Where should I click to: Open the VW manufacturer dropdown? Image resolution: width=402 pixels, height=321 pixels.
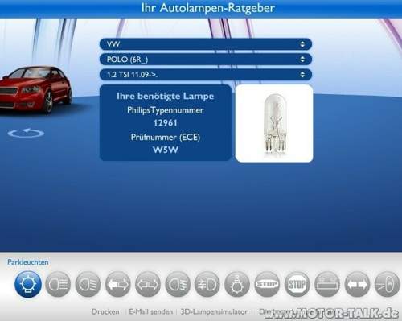206,44
